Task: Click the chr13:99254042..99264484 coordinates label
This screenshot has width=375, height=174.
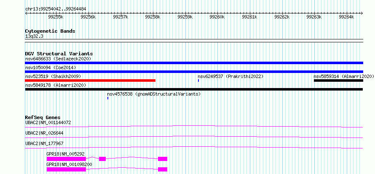Action: tap(56, 9)
